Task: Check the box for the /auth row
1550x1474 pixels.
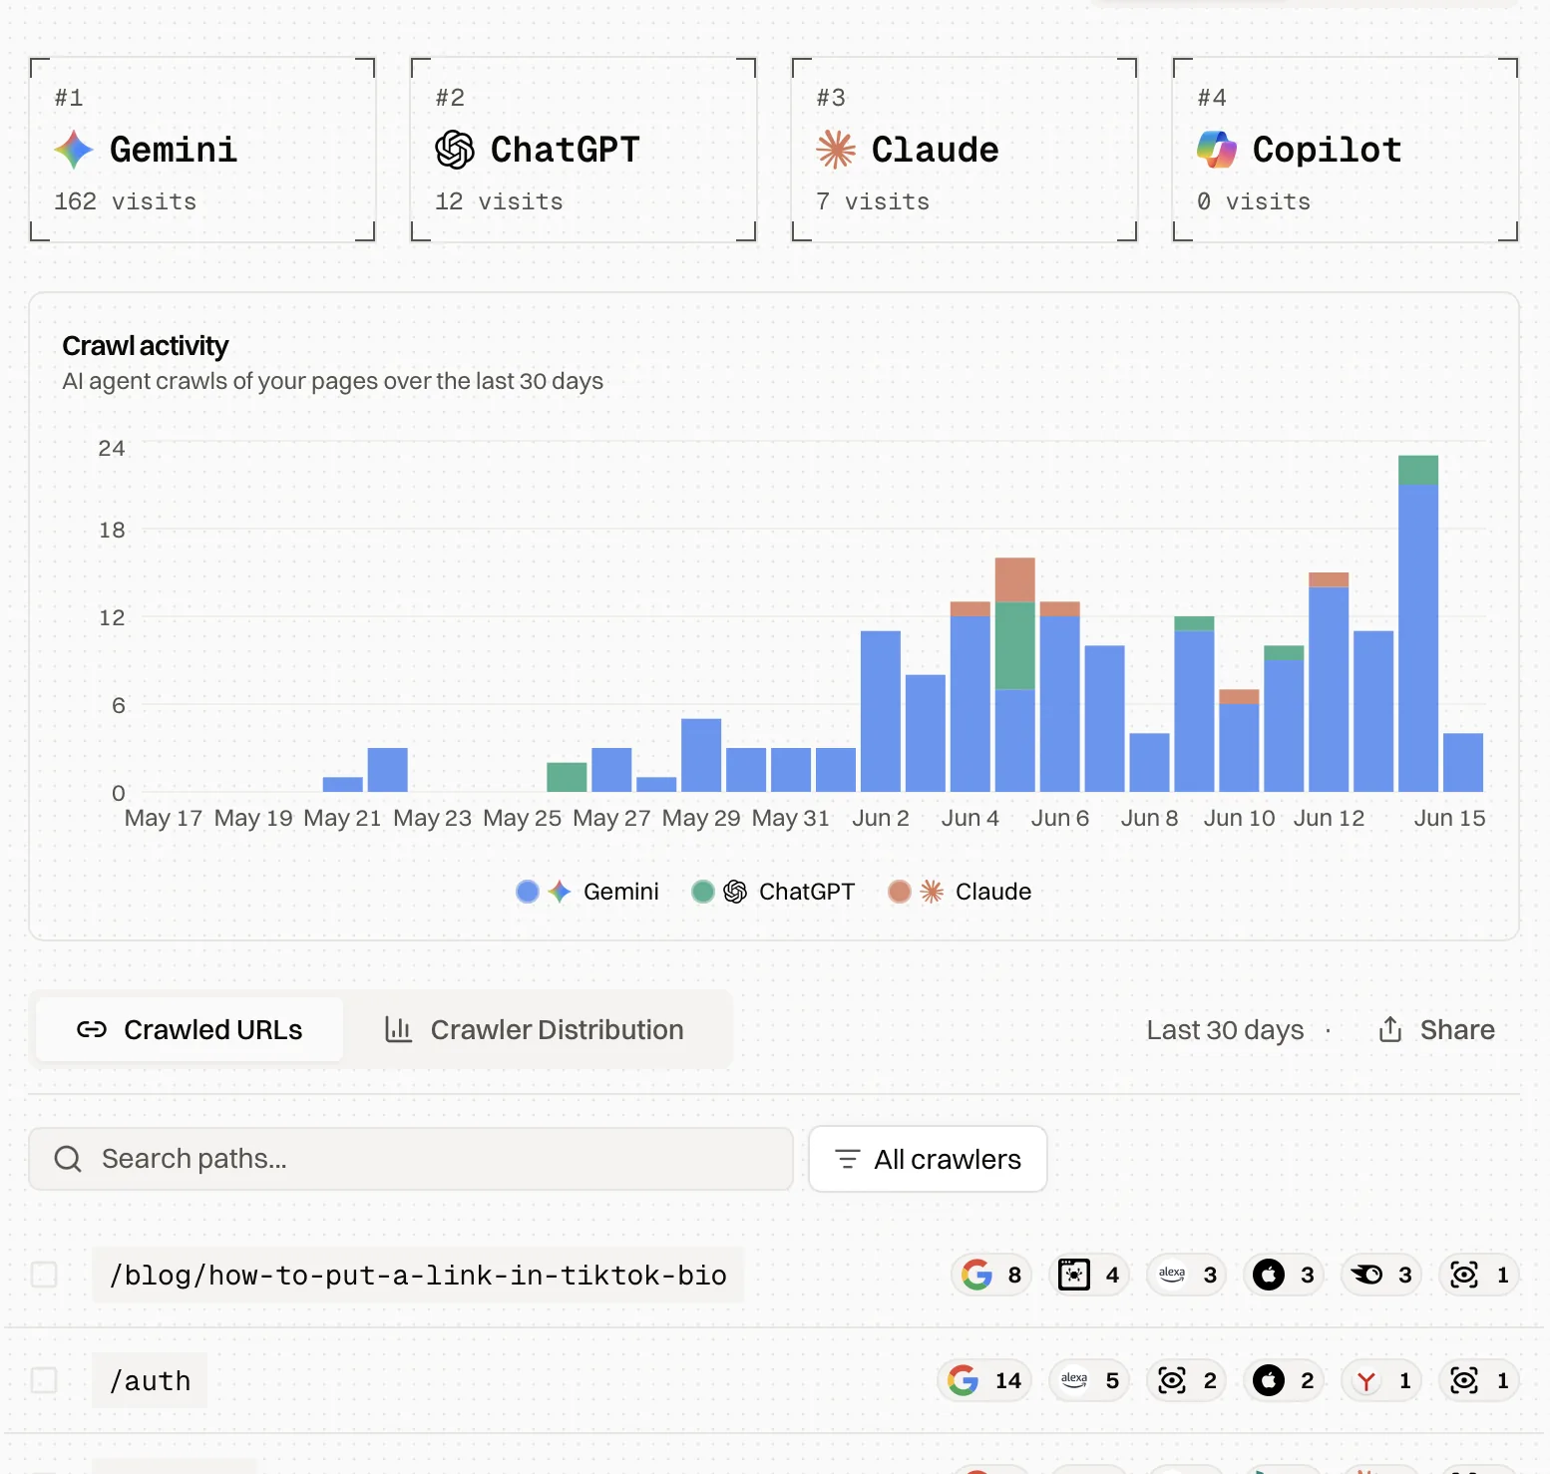Action: [x=44, y=1380]
